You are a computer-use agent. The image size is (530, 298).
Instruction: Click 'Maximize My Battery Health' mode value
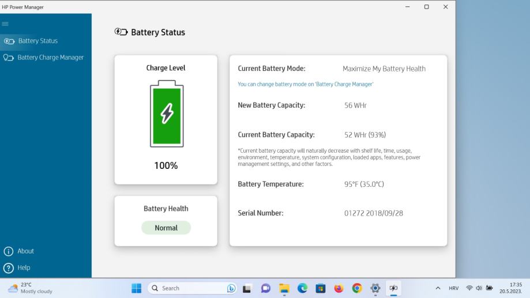click(384, 69)
